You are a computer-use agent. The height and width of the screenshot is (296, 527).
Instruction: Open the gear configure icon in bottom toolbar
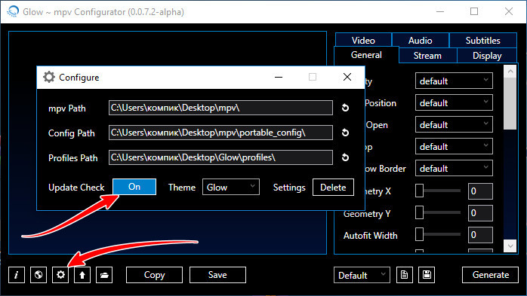(x=60, y=275)
